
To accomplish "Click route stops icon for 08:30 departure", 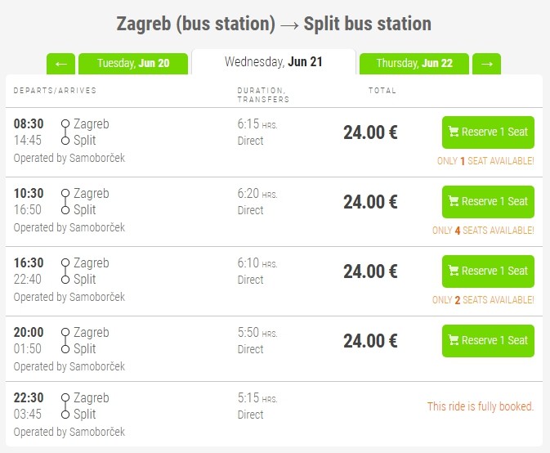I will point(65,132).
